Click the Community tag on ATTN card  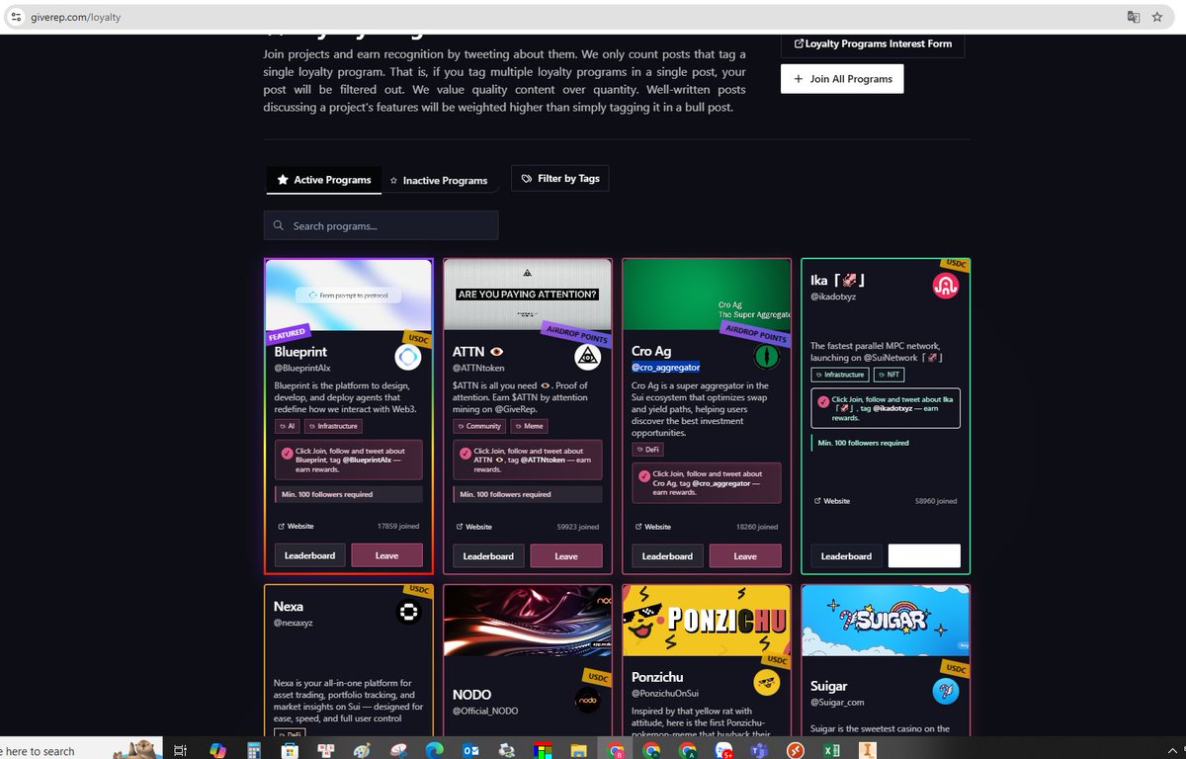point(479,426)
